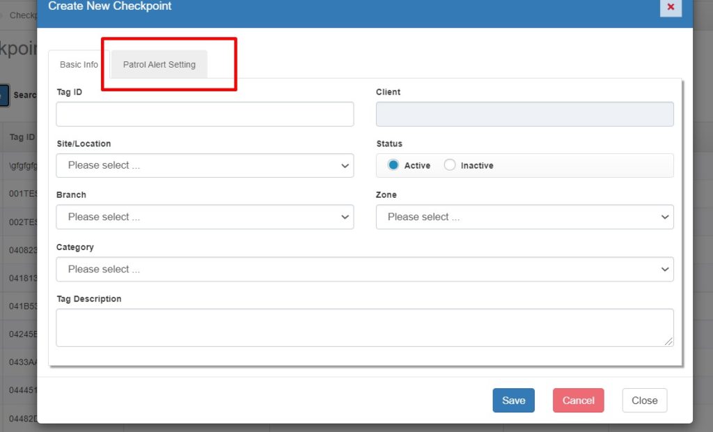Save the new checkpoint
This screenshot has width=713, height=432.
click(x=513, y=400)
